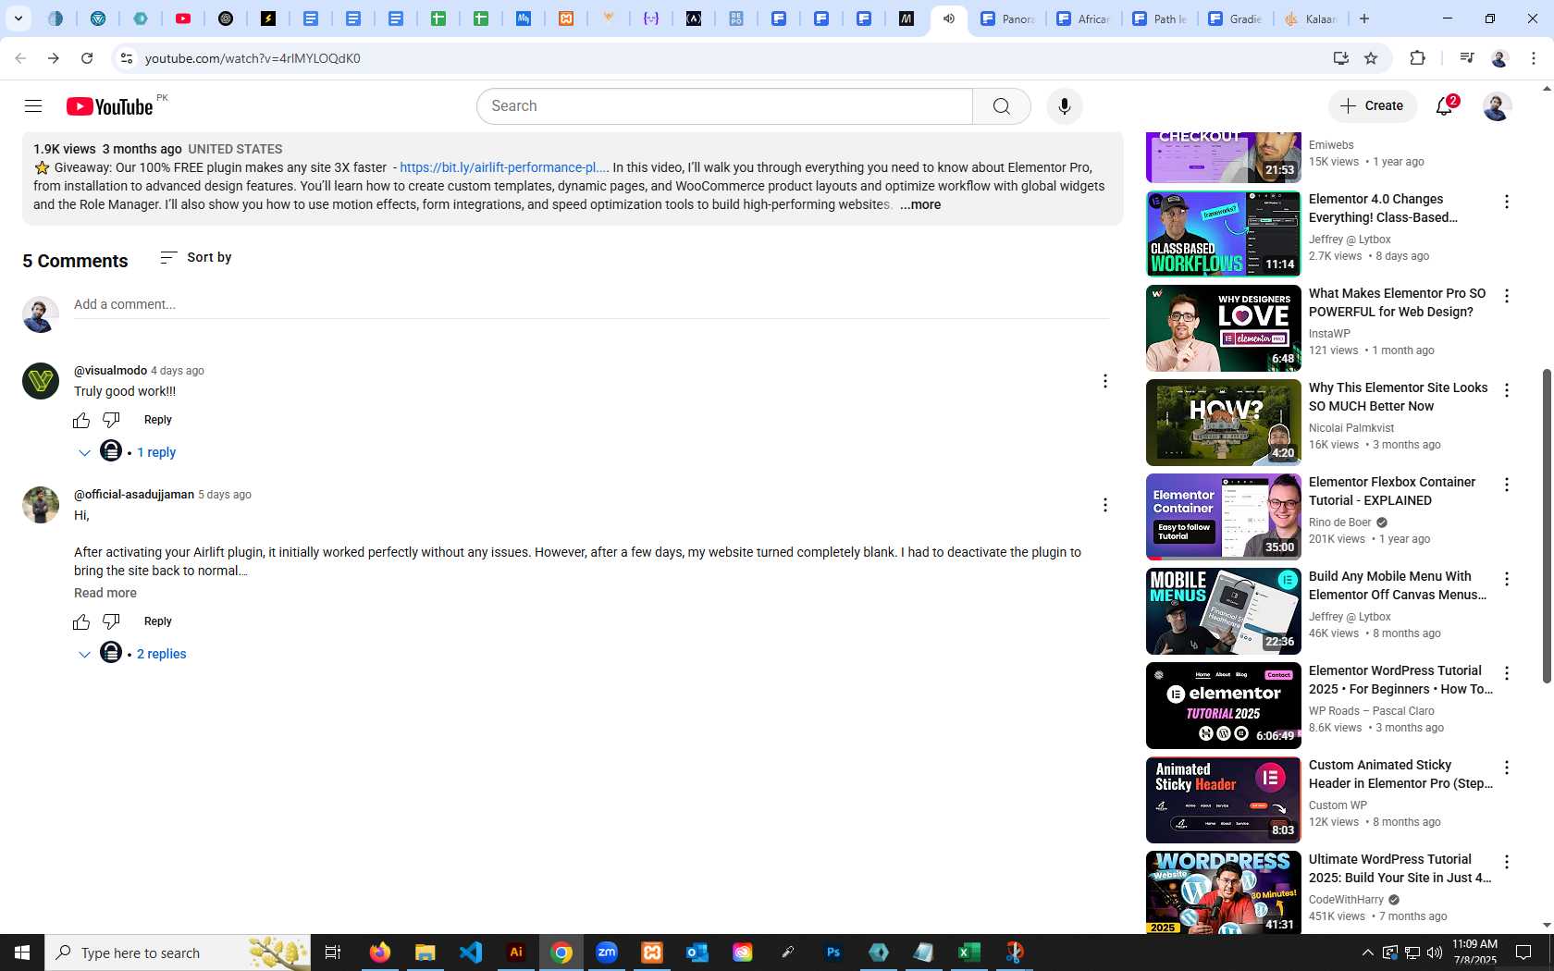Open Visual Studio Code from taskbar
This screenshot has width=1554, height=971.
click(x=471, y=953)
